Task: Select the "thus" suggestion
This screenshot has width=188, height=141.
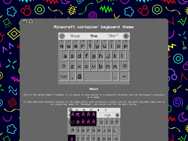Action: tap(75, 36)
